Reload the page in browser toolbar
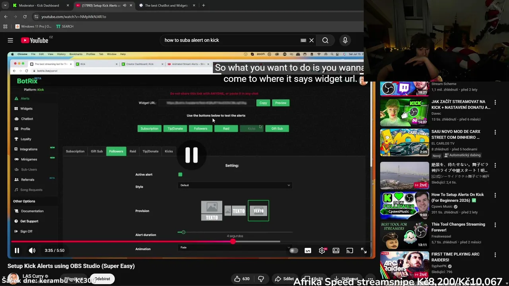 25,17
